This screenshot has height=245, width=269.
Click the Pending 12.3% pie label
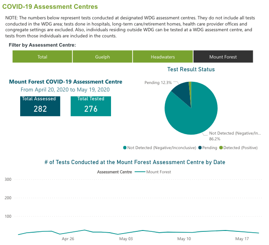tap(158, 82)
